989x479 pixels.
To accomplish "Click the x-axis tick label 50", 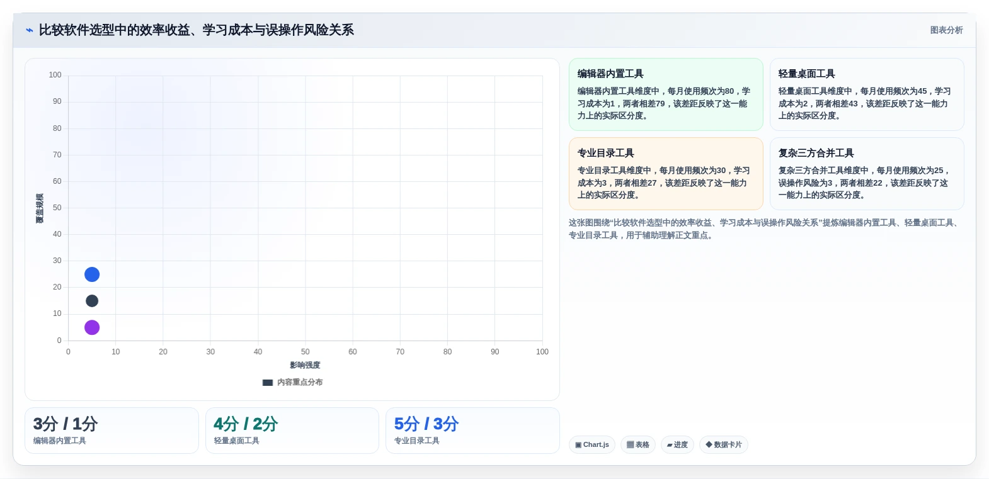I will pos(305,352).
